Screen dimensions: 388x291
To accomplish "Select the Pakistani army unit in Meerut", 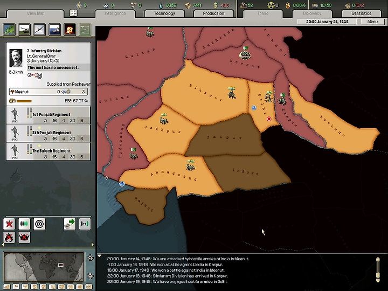I will coord(245,53).
